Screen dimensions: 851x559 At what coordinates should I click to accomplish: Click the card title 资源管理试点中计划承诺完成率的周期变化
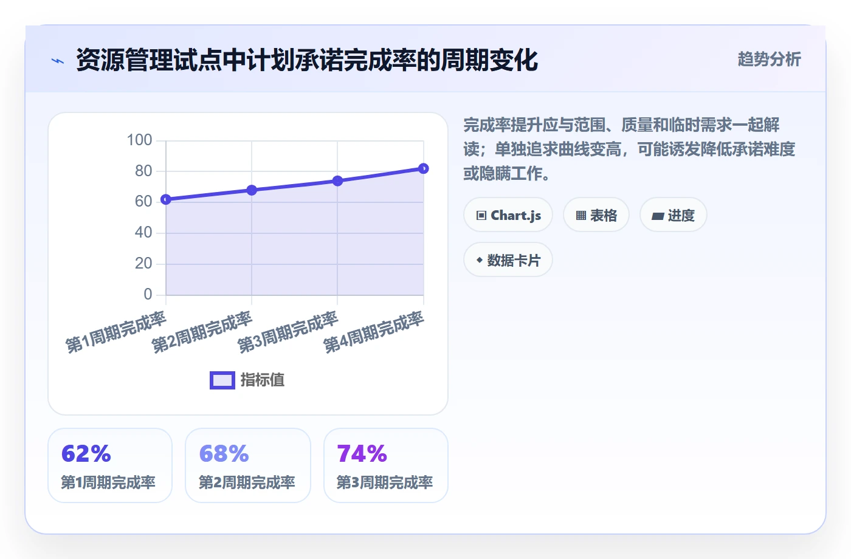tap(307, 60)
